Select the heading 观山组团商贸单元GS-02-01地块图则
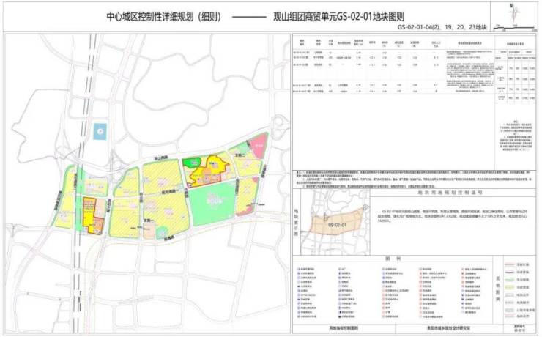Viewport: 542px width, 337px height. 338,17
